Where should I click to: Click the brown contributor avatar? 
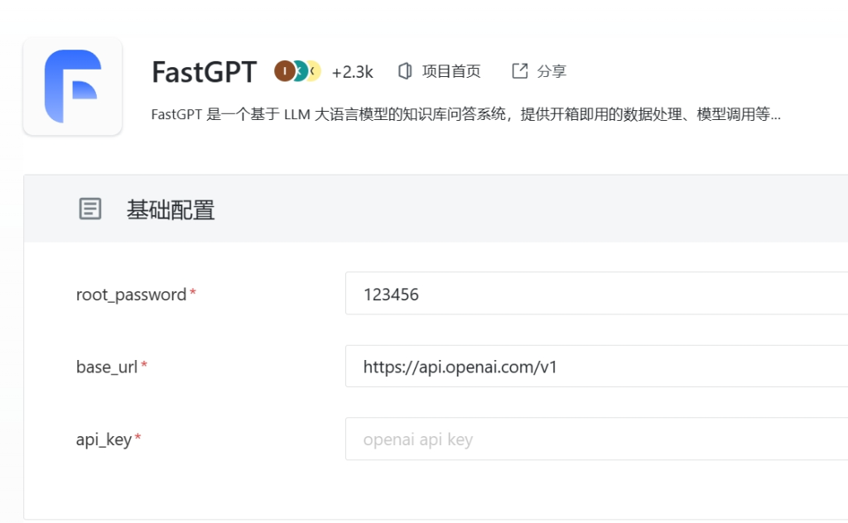tap(285, 71)
